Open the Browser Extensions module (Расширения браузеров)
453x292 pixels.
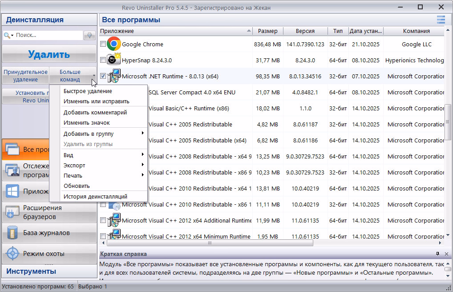point(49,212)
